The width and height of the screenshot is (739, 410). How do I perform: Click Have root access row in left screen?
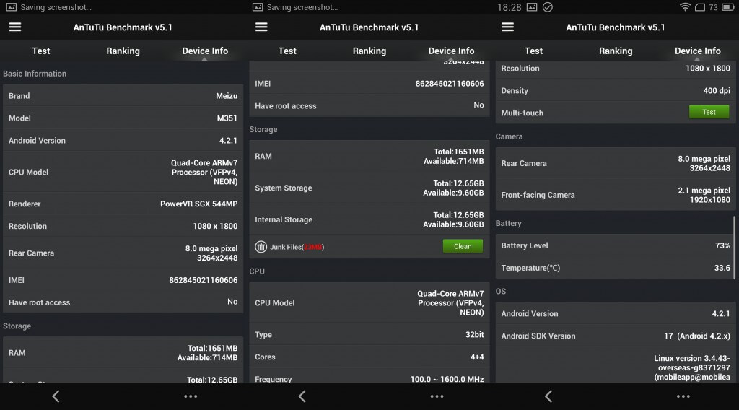123,302
